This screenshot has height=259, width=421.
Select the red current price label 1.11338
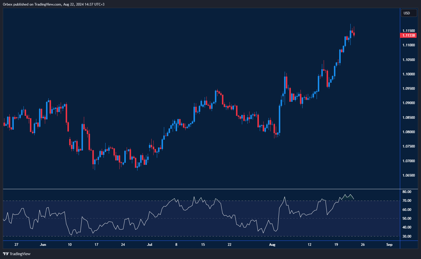[409, 35]
